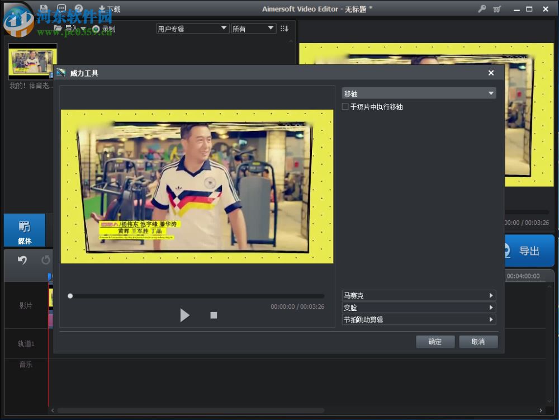559x420 pixels.
Task: Expand the 变脸 (Face-off) section
Action: [419, 307]
